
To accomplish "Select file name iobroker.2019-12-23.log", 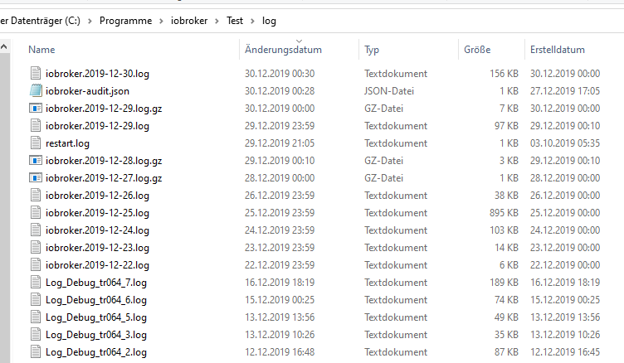I will (x=98, y=248).
